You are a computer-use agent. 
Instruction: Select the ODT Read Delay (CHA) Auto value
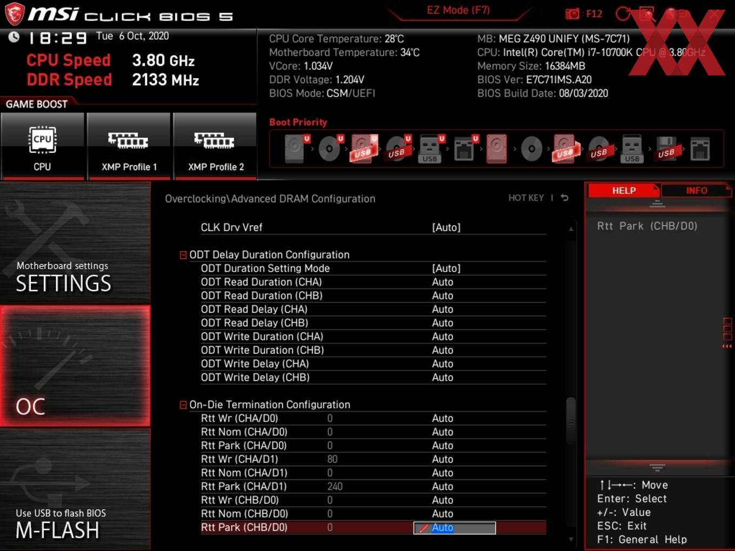(443, 309)
